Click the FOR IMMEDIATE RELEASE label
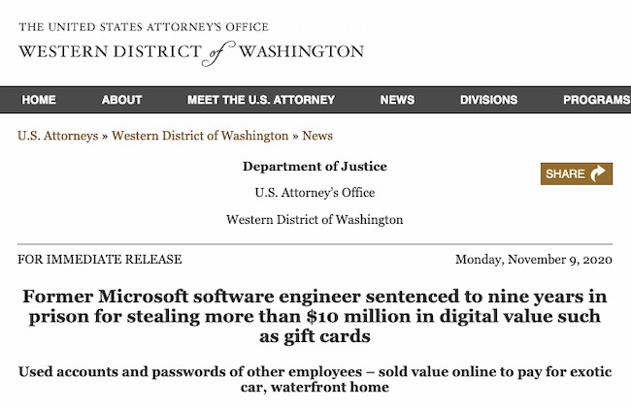This screenshot has width=631, height=409. tap(100, 260)
